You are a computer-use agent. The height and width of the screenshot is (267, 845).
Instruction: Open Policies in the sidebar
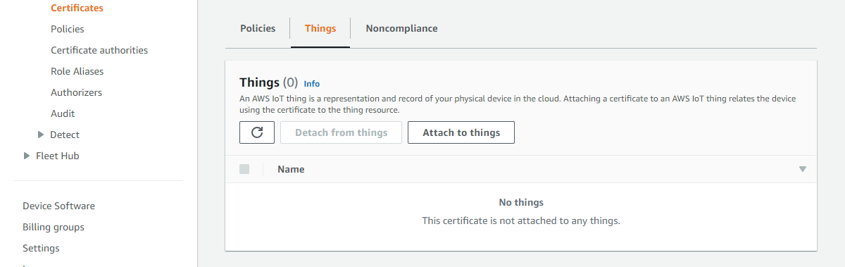coord(68,29)
